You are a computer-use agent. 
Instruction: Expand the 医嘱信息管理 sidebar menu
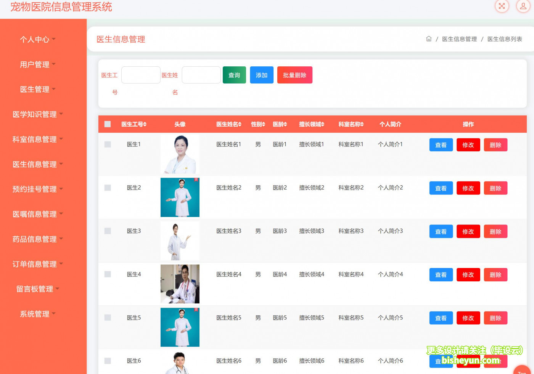[38, 214]
